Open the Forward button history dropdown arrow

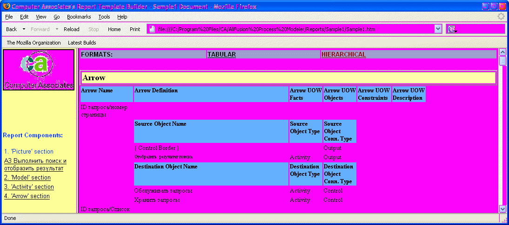coord(57,29)
